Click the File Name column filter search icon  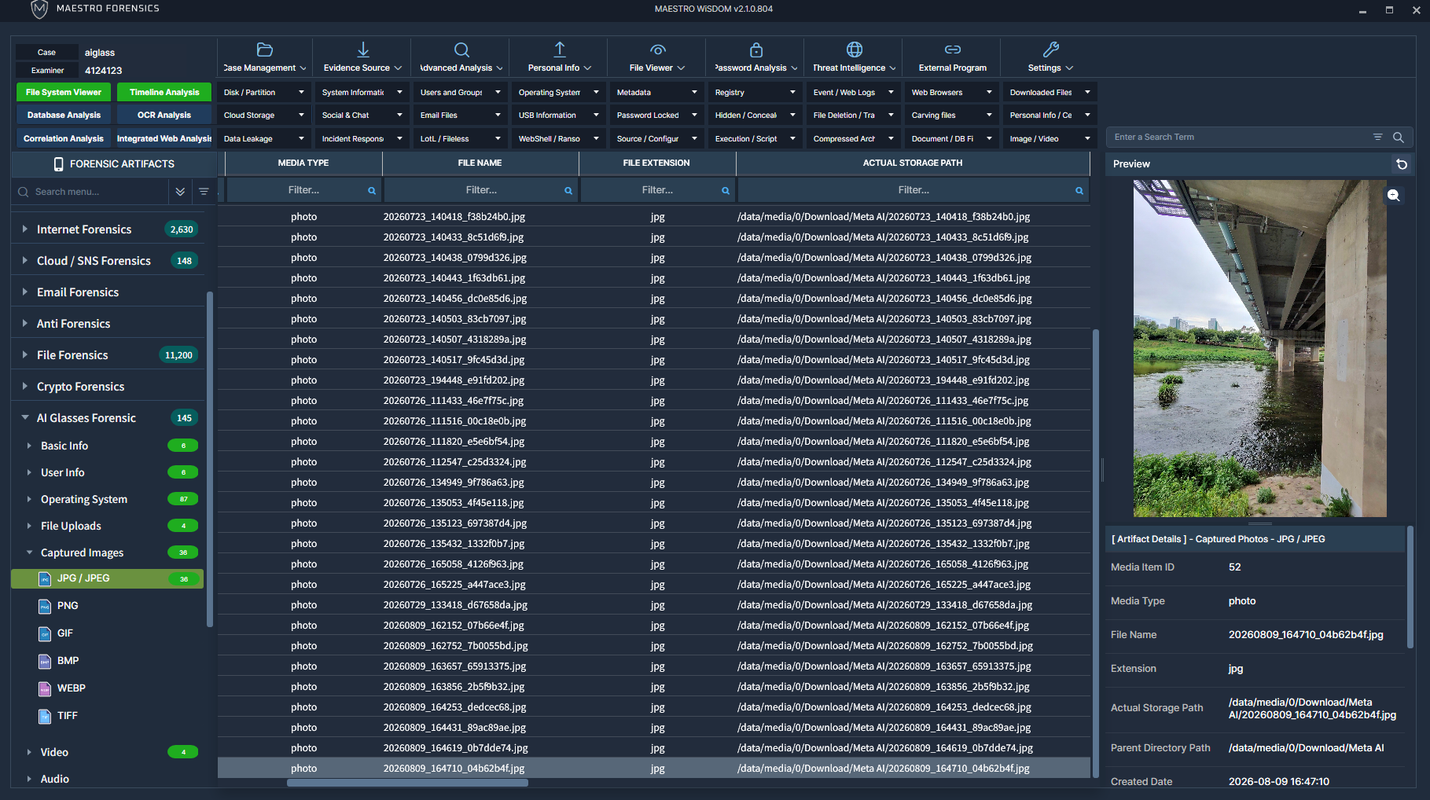568,191
